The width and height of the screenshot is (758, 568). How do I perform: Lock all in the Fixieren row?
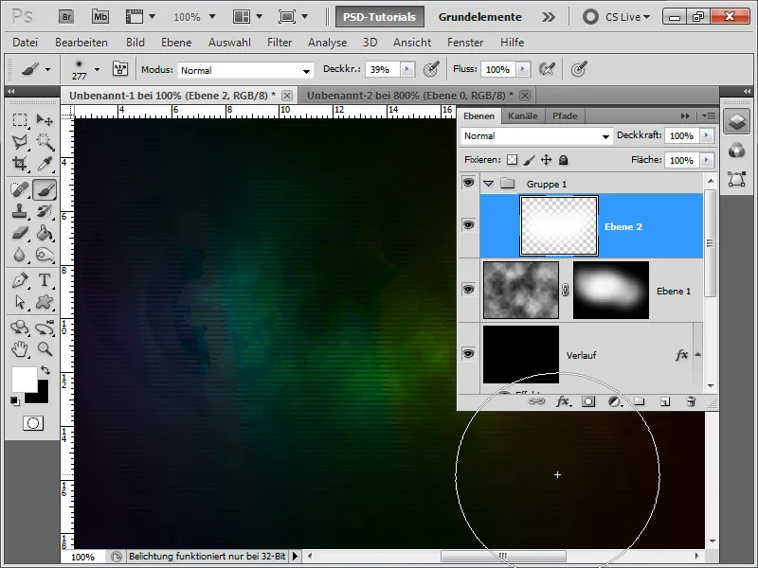[563, 160]
